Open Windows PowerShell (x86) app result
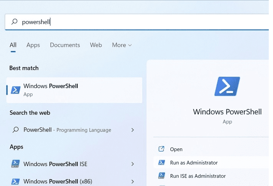 tap(74, 181)
